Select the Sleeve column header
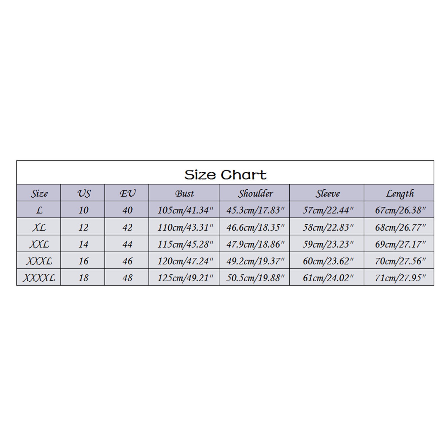The width and height of the screenshot is (446, 446). click(x=327, y=193)
